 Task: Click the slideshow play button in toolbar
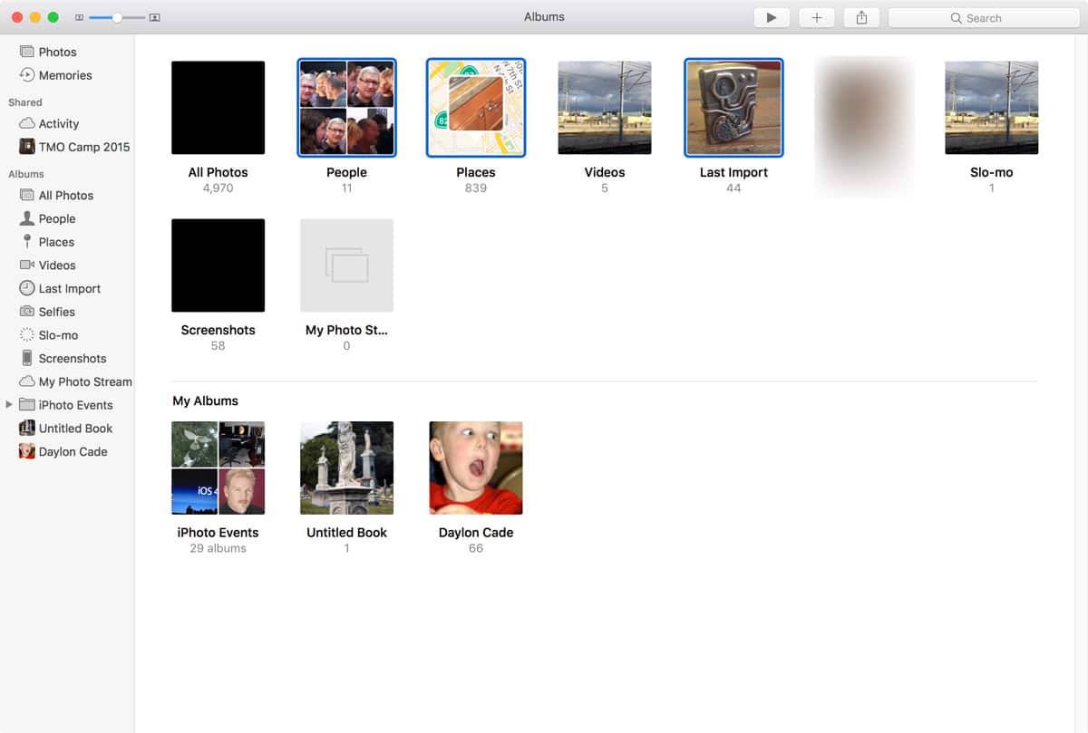click(x=771, y=18)
